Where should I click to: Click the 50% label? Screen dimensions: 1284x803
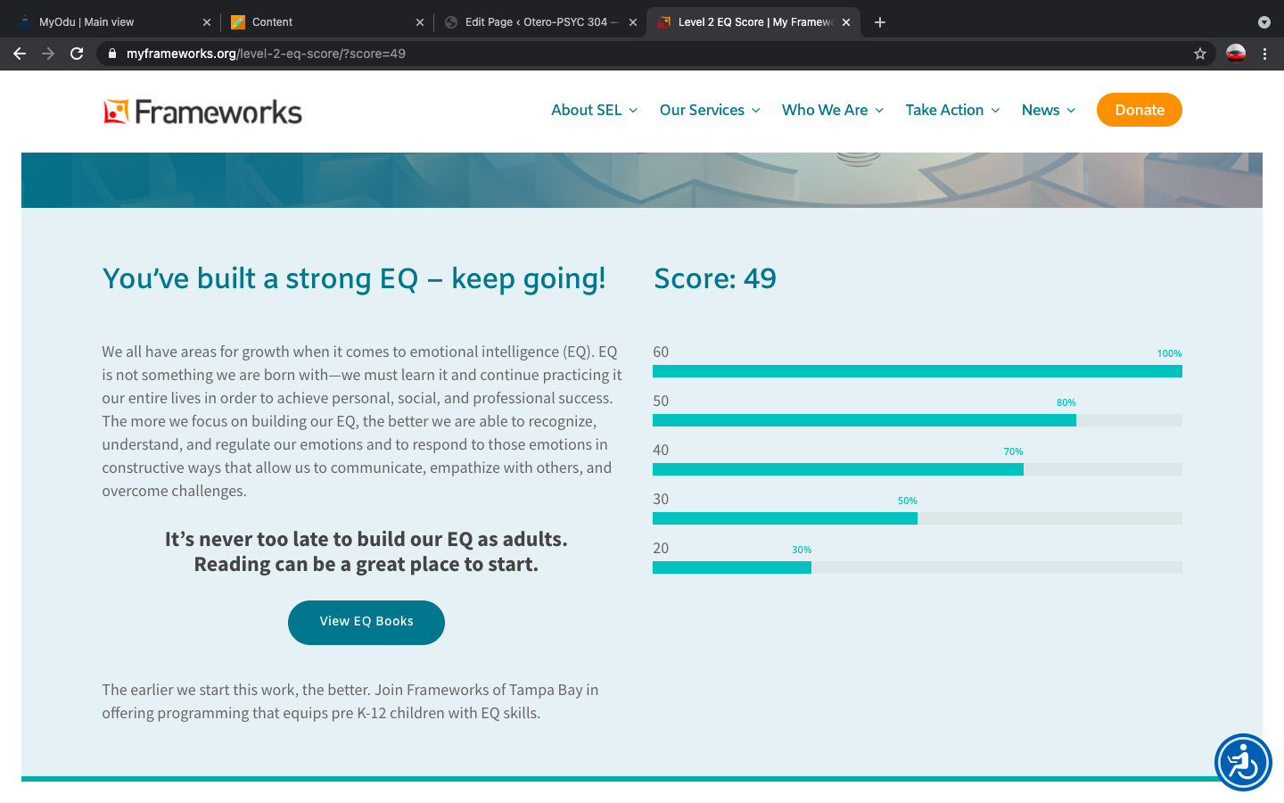[907, 501]
